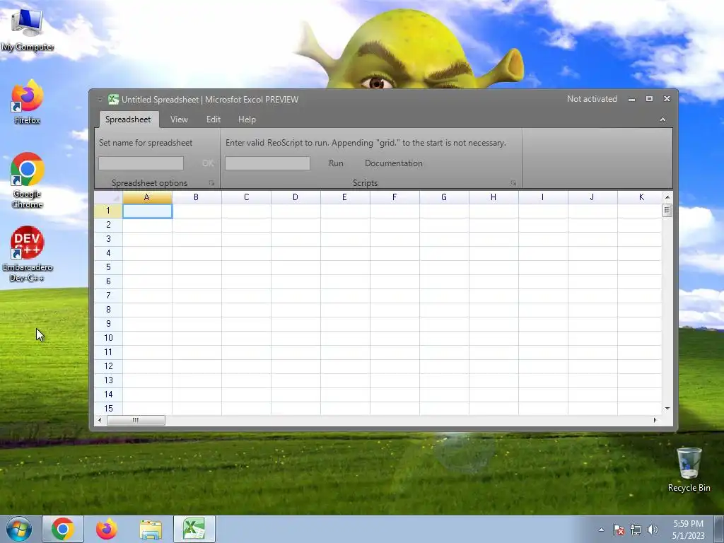Select row 8 header
Screen dimensions: 724x543
[x=108, y=310]
